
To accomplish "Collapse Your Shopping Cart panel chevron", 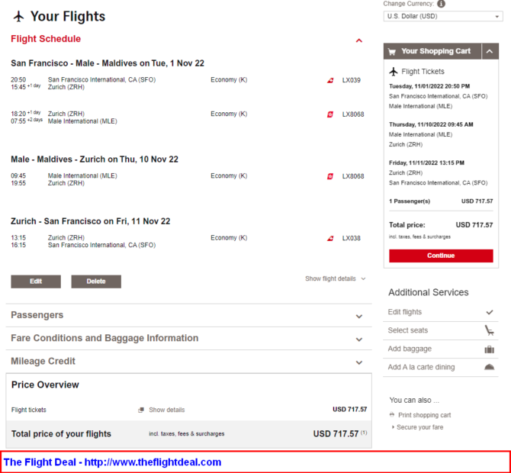I will point(490,52).
